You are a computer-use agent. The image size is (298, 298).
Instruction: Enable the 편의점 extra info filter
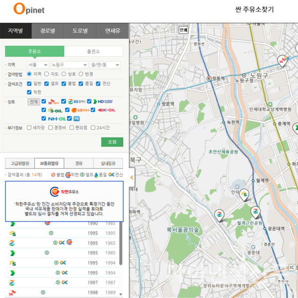[72, 128]
